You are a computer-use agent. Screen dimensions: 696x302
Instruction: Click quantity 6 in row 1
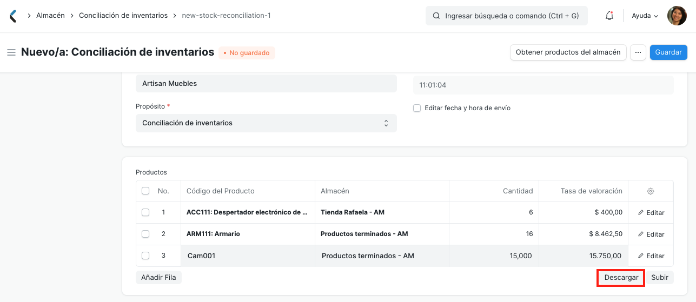click(x=494, y=212)
